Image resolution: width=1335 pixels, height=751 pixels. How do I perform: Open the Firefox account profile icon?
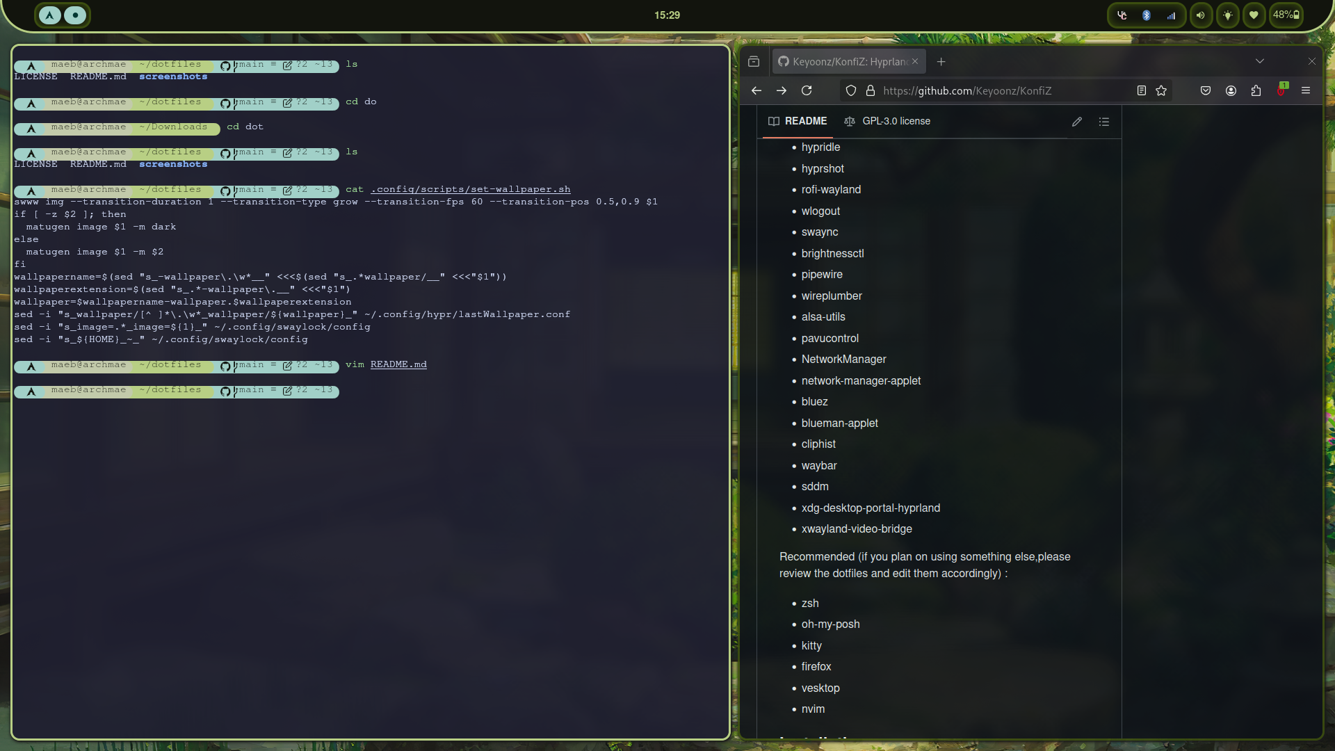point(1231,90)
